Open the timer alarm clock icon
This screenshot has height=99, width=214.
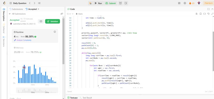click(120, 3)
